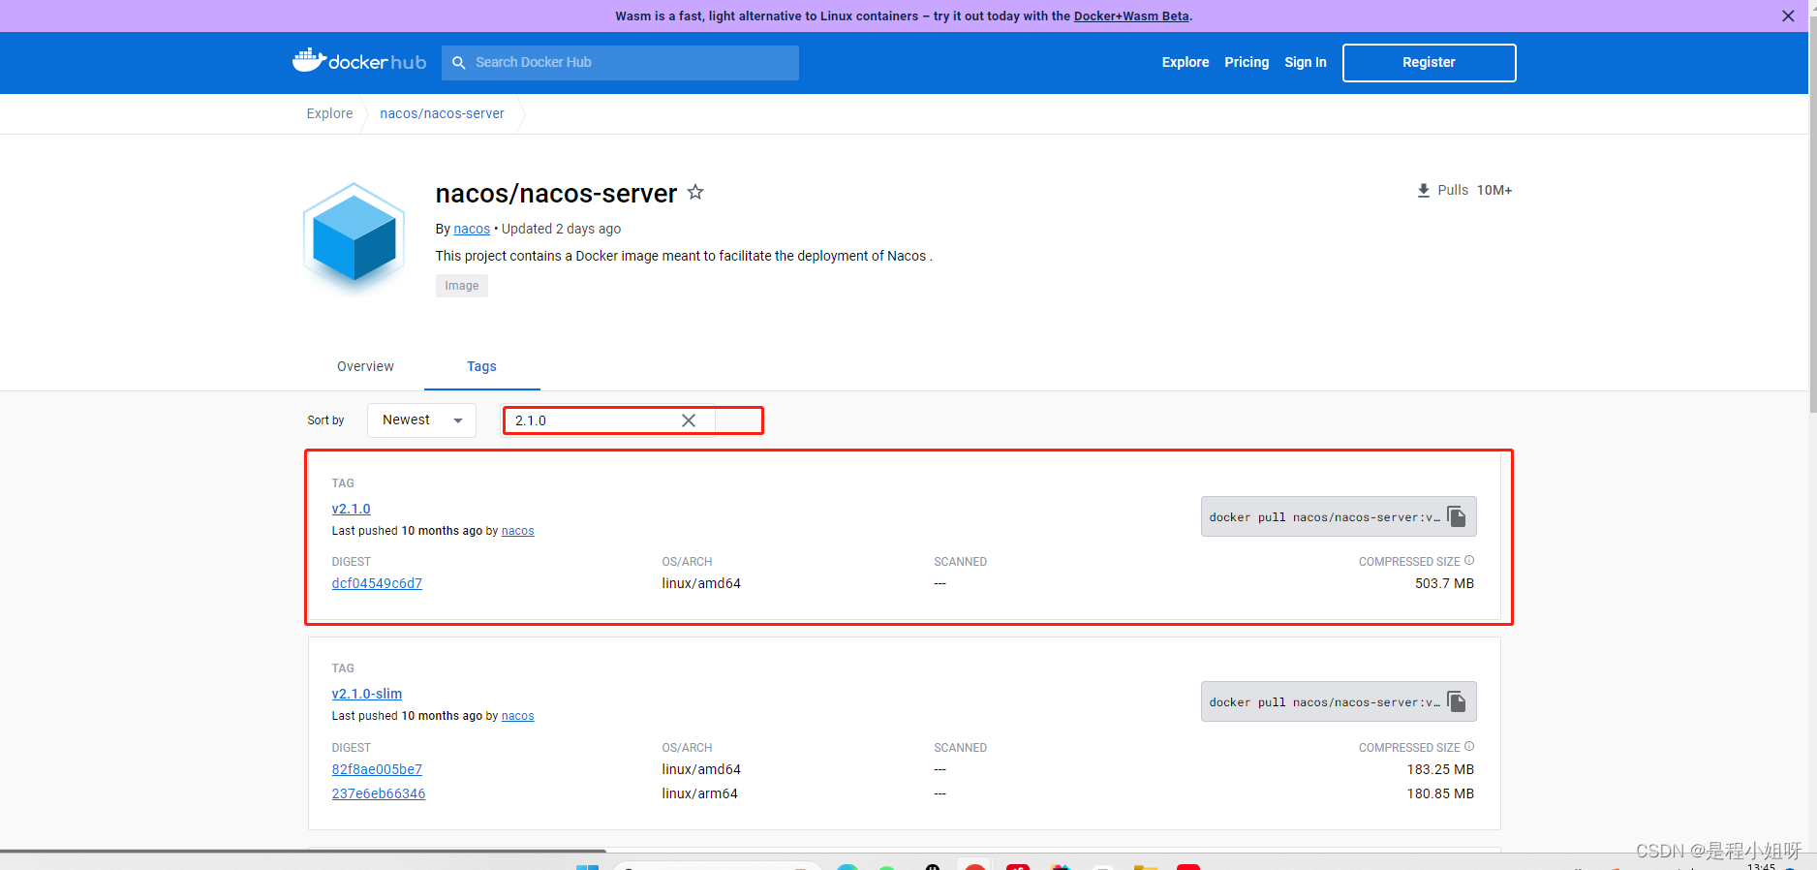Clear the tag filter with the X icon
The height and width of the screenshot is (870, 1817).
point(689,420)
